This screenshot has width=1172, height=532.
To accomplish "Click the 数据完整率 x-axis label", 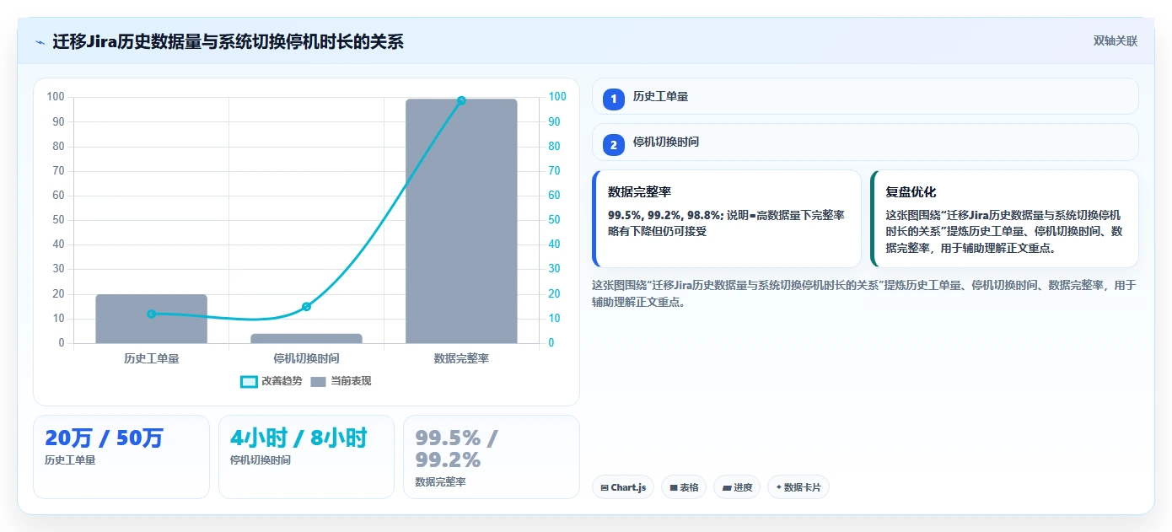I will (x=461, y=358).
